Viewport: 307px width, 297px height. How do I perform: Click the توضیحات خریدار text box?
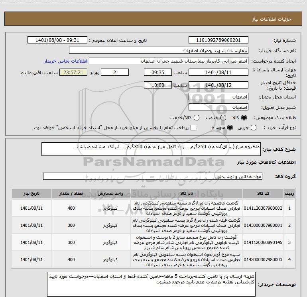(152, 284)
